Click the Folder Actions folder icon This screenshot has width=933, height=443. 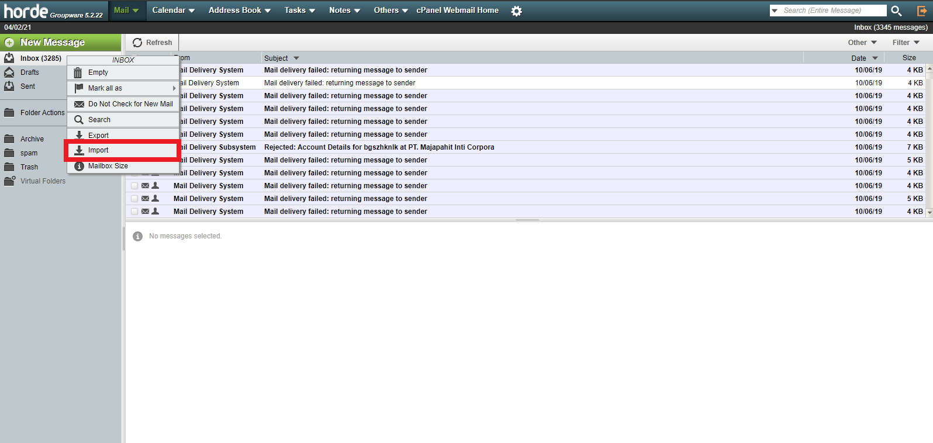pyautogui.click(x=9, y=112)
